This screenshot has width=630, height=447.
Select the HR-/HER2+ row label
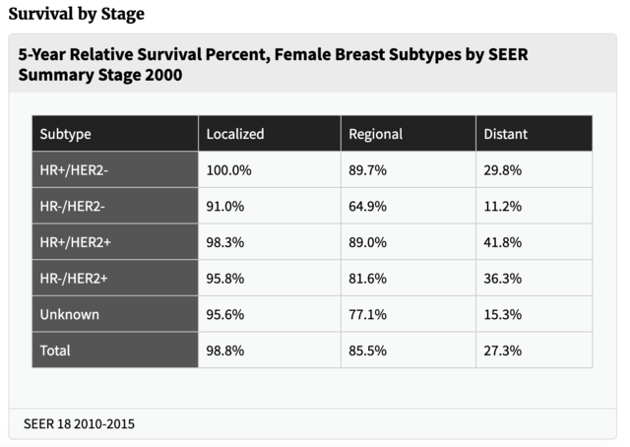[x=115, y=279]
